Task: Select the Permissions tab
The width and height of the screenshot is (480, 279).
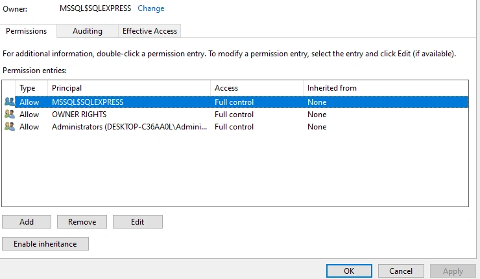Action: [x=27, y=31]
